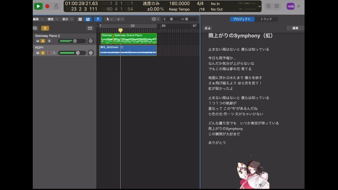Click the ありがとう lyric line
This screenshot has height=190, width=338.
(217, 142)
